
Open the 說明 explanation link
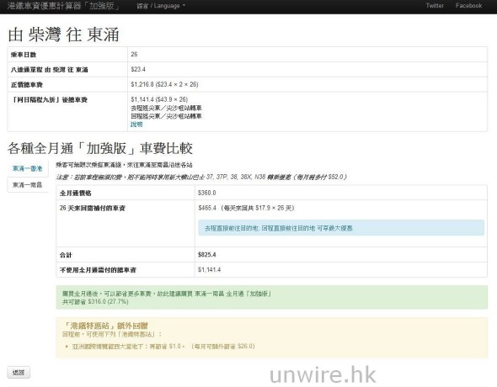pyautogui.click(x=136, y=125)
